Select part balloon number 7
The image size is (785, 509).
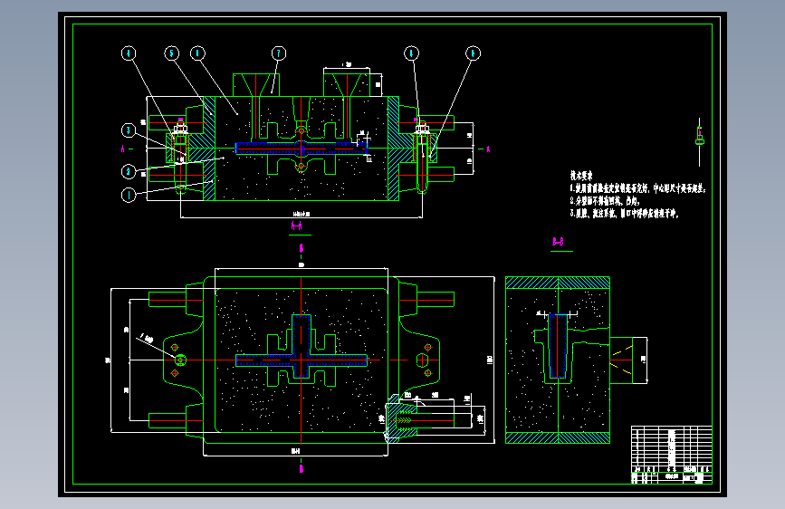279,53
